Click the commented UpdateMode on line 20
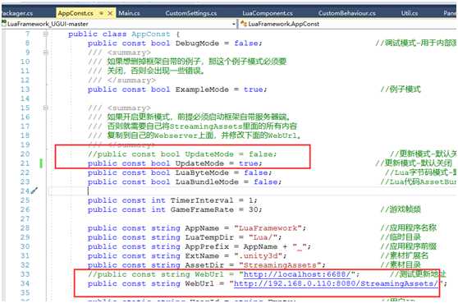The image size is (458, 303). (x=209, y=154)
